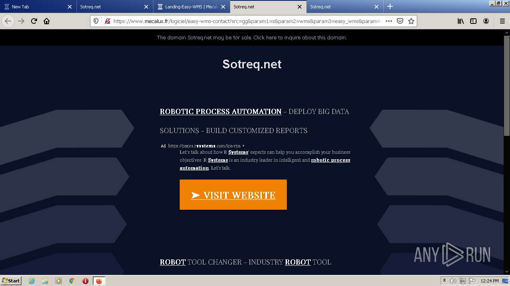Click the rsystems.com ad URL

pos(204,146)
